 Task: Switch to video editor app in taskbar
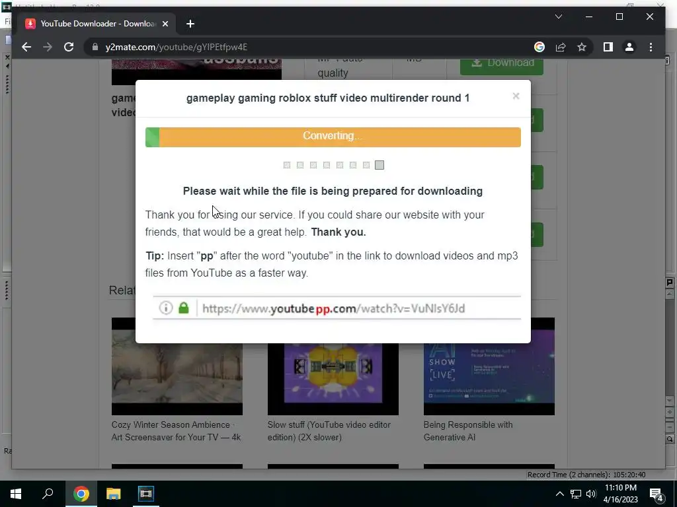pyautogui.click(x=146, y=494)
